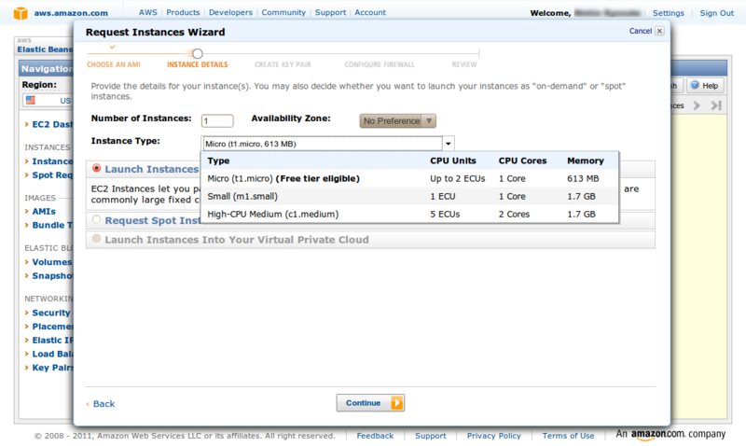Screen dimensions: 746x446
Task: Open the Privacy Policy link
Action: click(x=494, y=436)
